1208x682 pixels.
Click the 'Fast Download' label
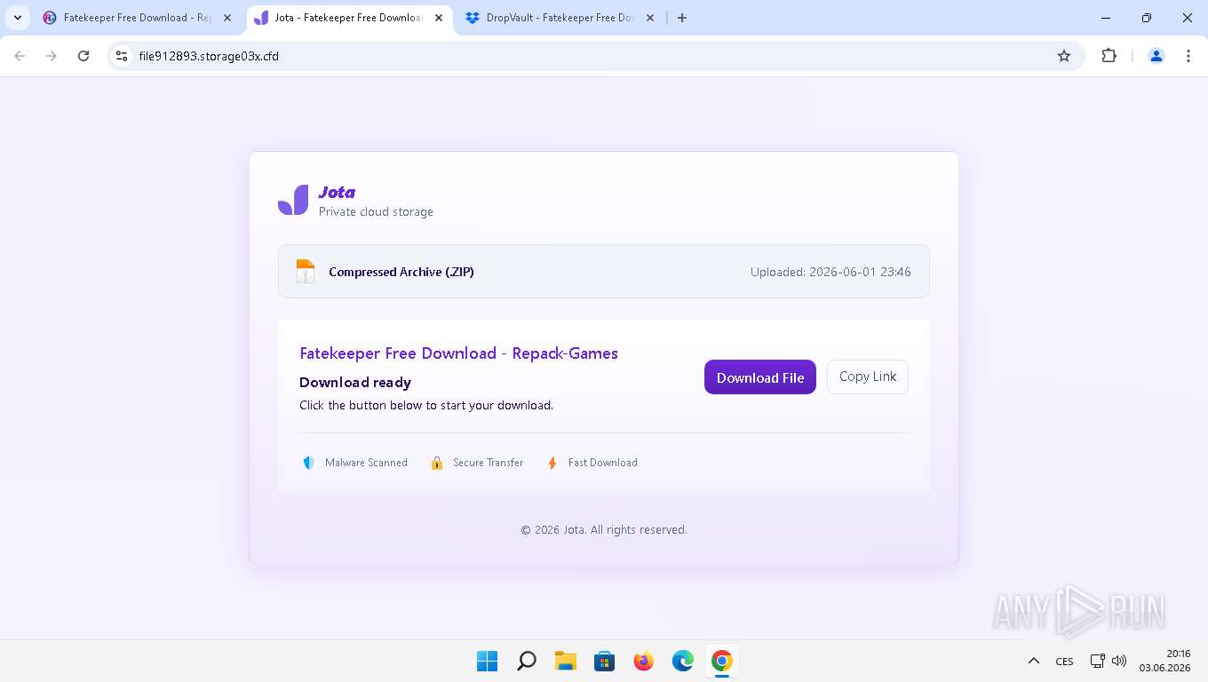603,463
